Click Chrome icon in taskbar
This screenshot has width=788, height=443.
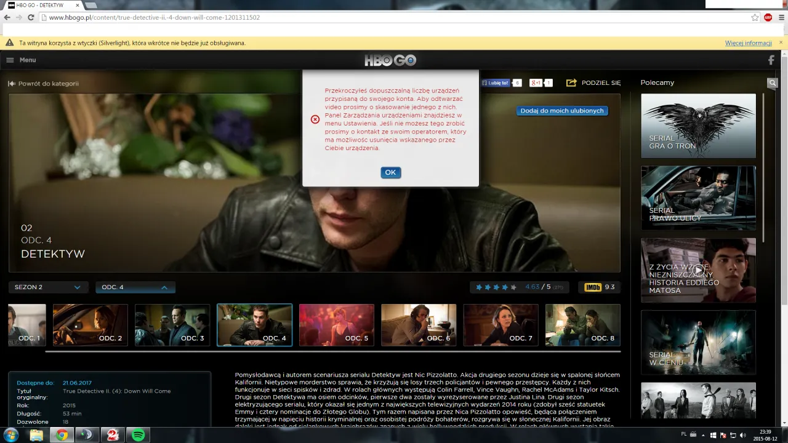tap(62, 435)
